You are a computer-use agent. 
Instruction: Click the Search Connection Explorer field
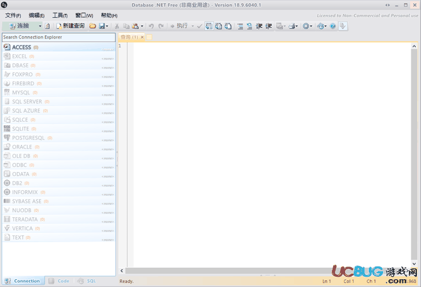click(59, 37)
